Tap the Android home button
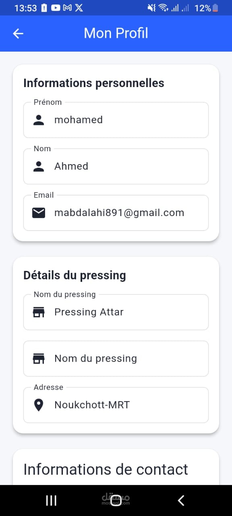Screen dimensions: 232x516 (x=116, y=500)
